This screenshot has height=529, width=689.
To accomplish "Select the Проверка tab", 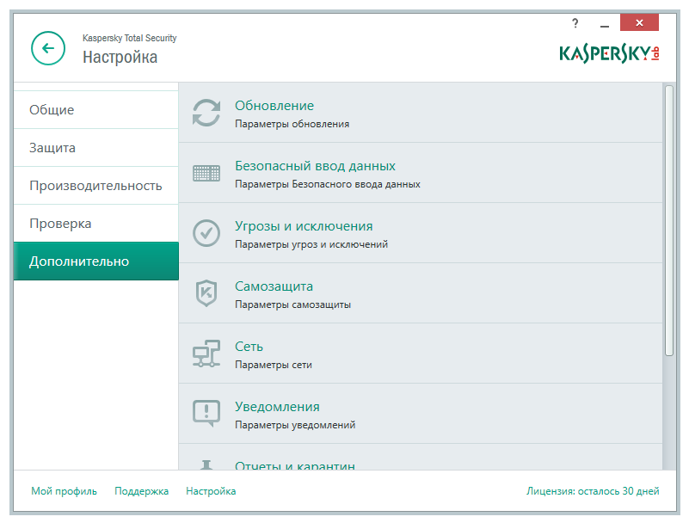I will point(95,223).
